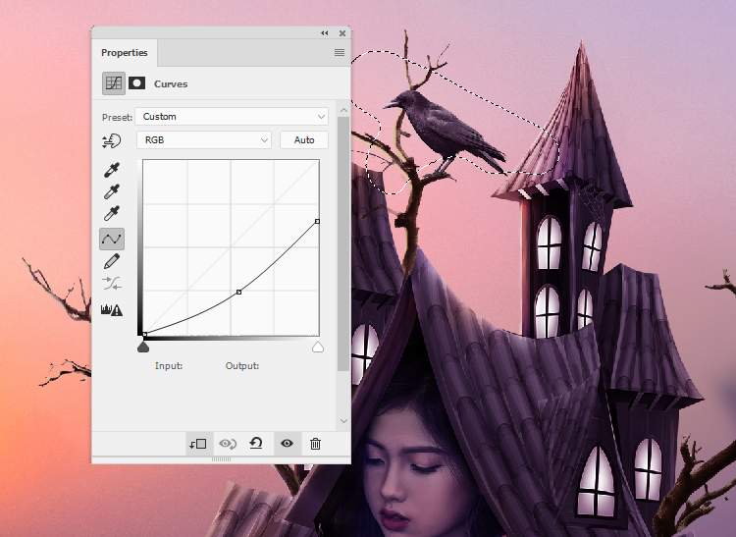Toggle the Curves layer visibility eye
Viewport: 736px width, 537px height.
pyautogui.click(x=287, y=444)
